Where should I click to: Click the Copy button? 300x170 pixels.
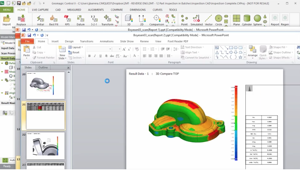click(39, 52)
